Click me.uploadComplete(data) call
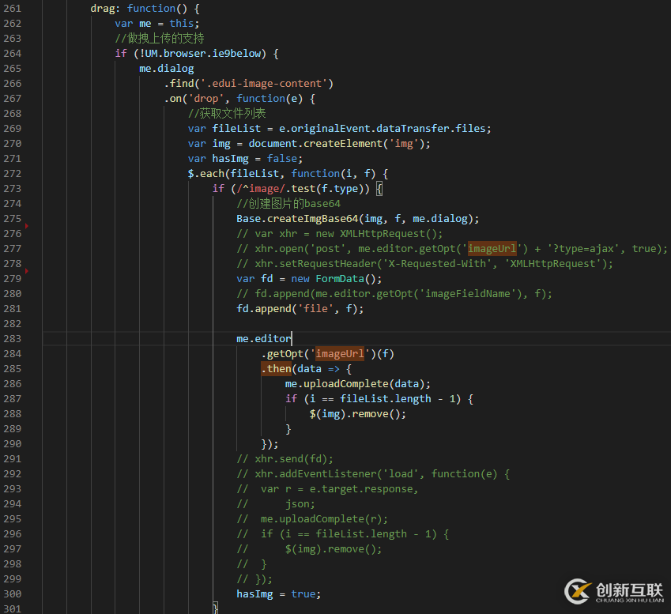Viewport: 671px width, 614px height. click(x=357, y=384)
